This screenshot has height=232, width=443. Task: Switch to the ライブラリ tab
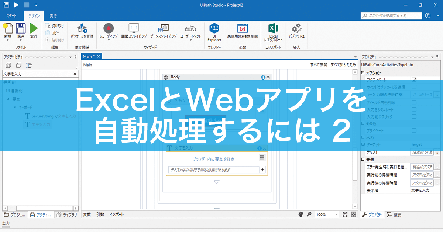[66, 215]
